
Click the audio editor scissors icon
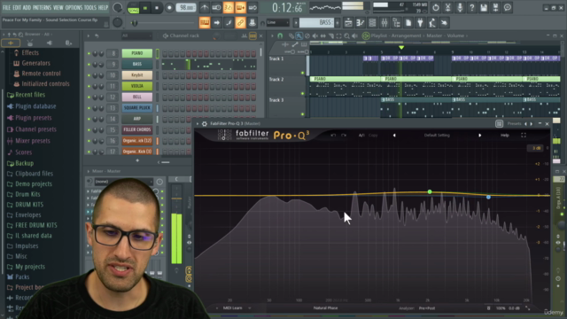447,8
